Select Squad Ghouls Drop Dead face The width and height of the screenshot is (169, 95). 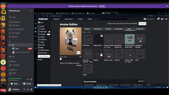pos(130,39)
